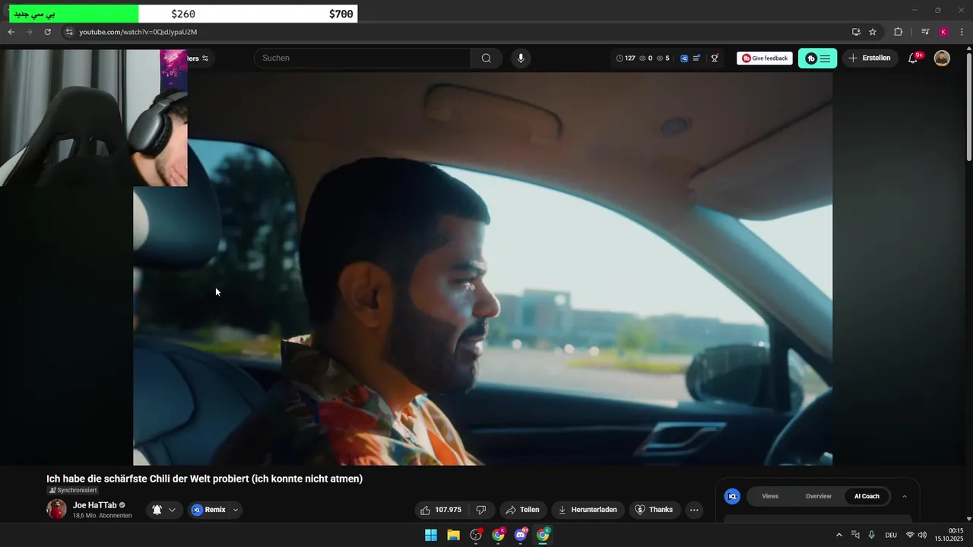Click the Teilen share button

pos(522,510)
